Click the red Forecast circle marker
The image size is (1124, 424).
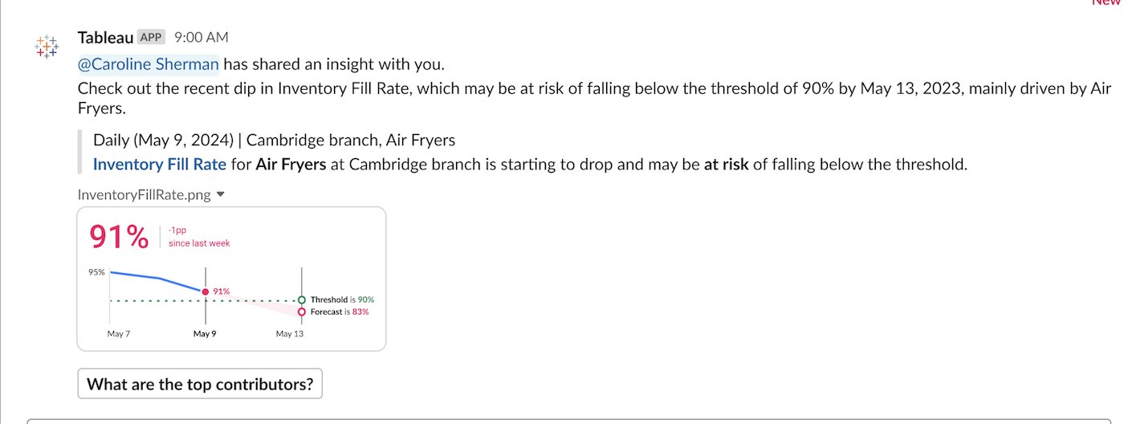click(302, 312)
